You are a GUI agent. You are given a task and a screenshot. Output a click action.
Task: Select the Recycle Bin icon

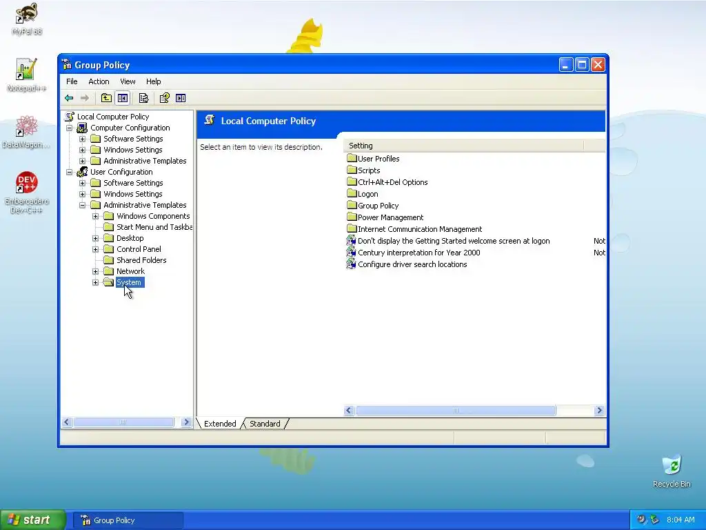point(672,471)
